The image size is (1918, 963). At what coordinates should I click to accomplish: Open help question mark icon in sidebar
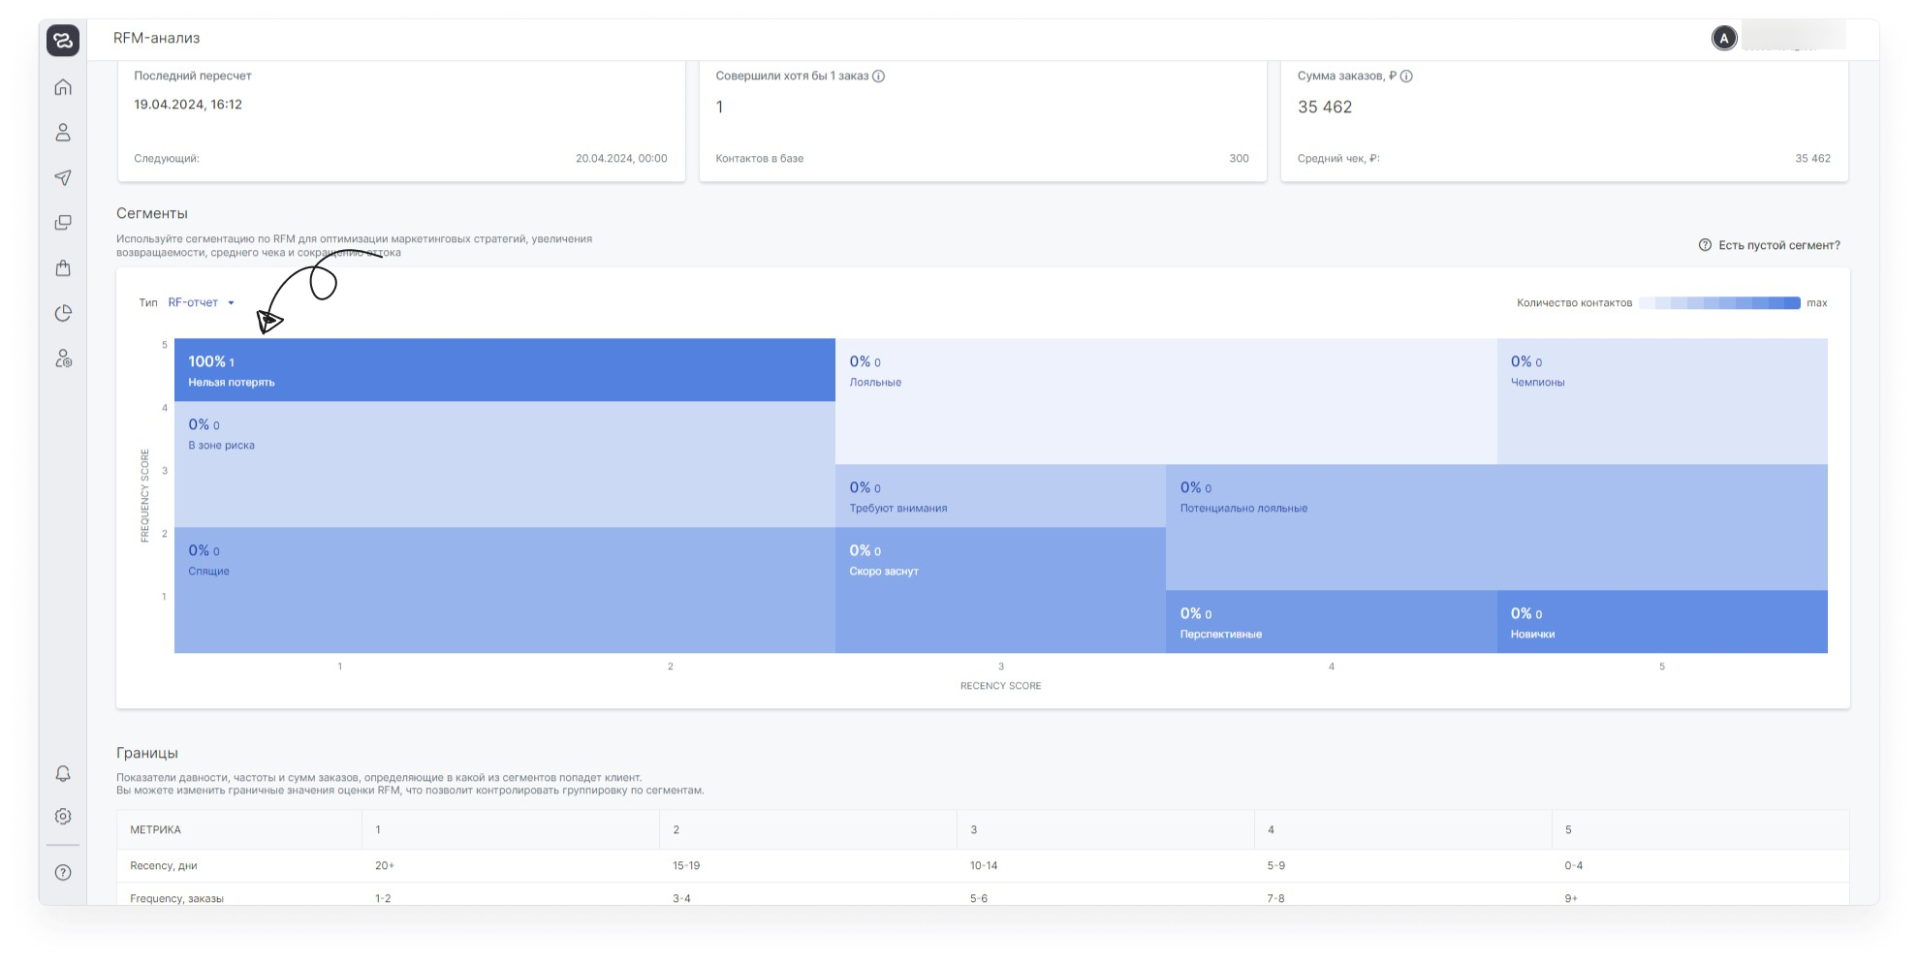(63, 872)
